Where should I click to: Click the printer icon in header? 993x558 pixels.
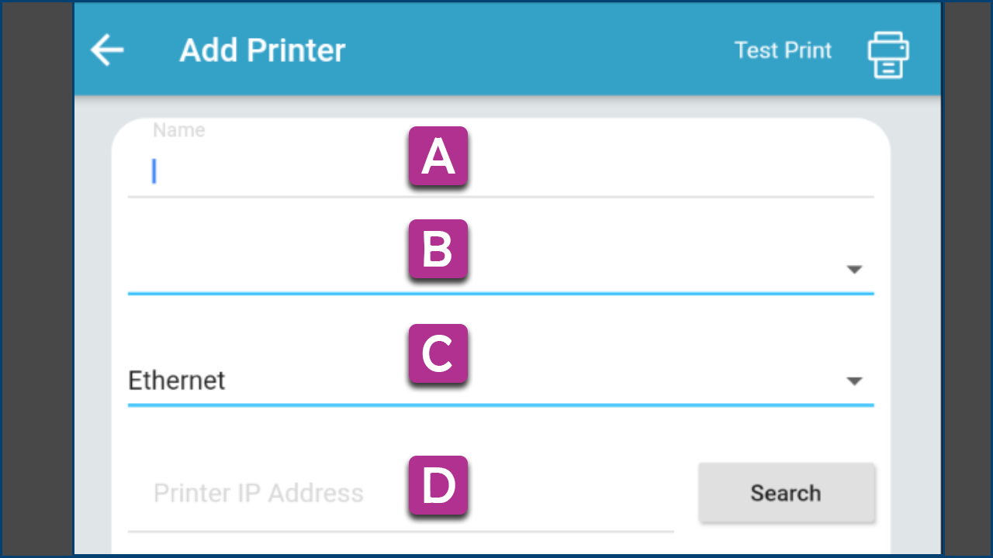tap(888, 54)
